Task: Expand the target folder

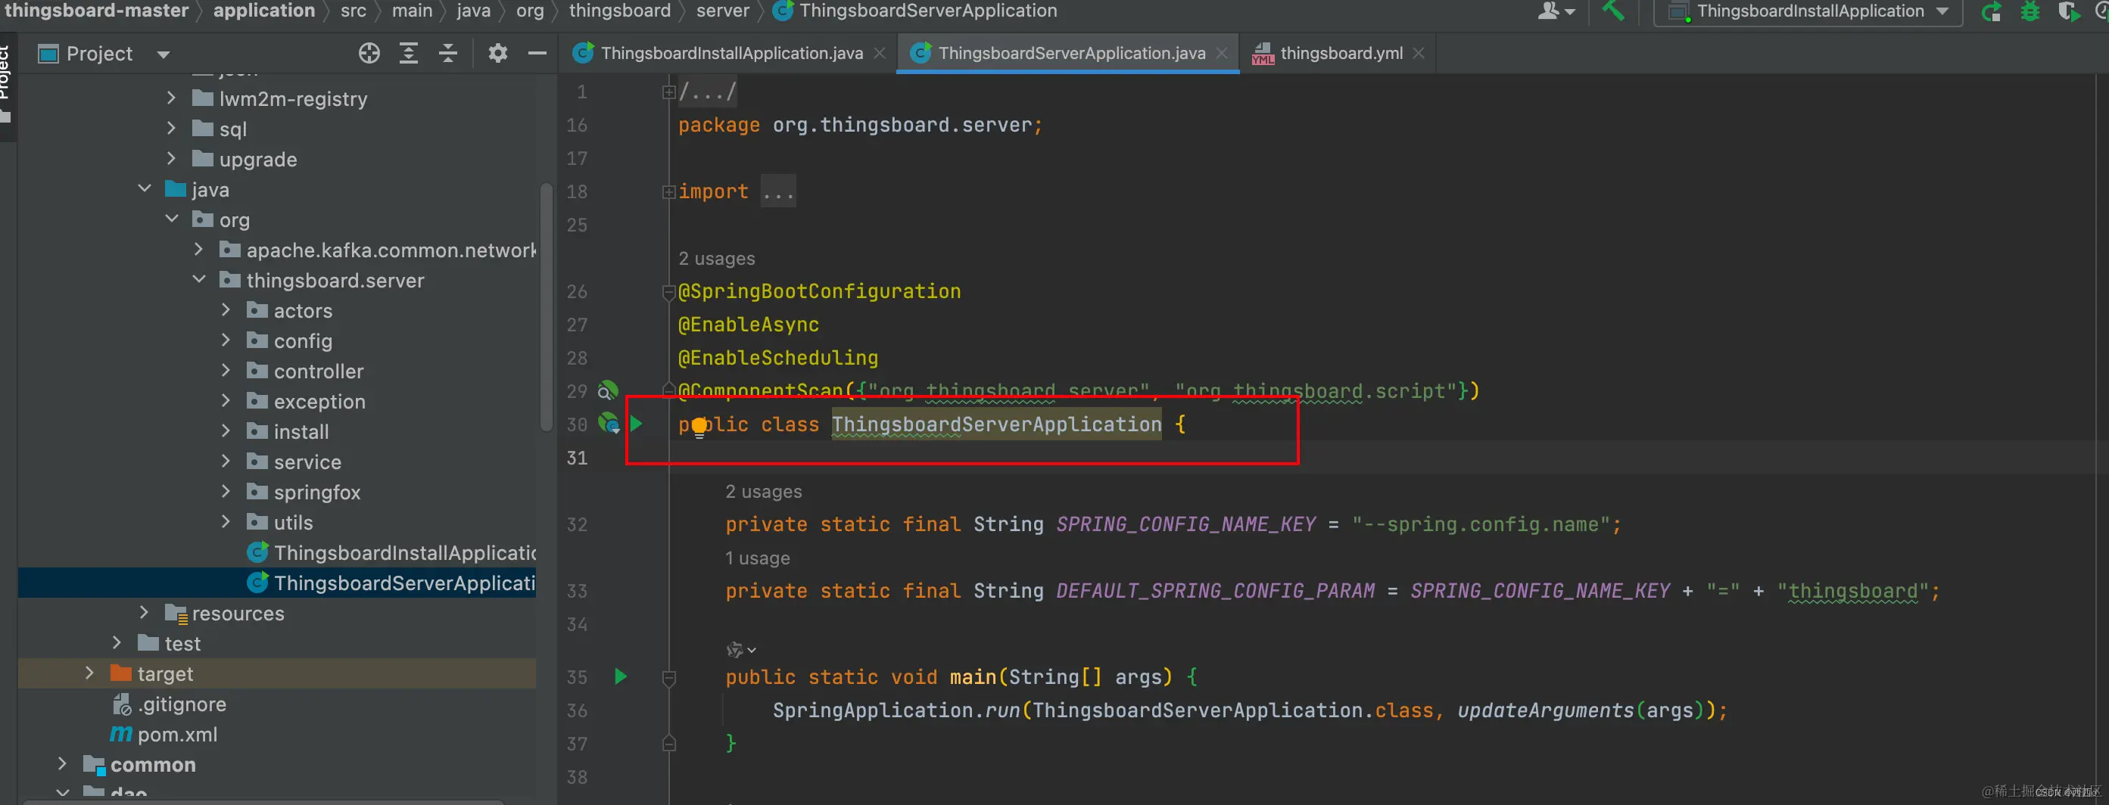Action: (x=89, y=673)
